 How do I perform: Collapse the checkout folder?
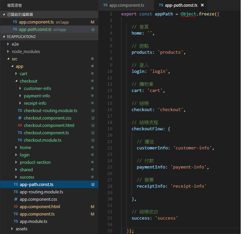16,81
